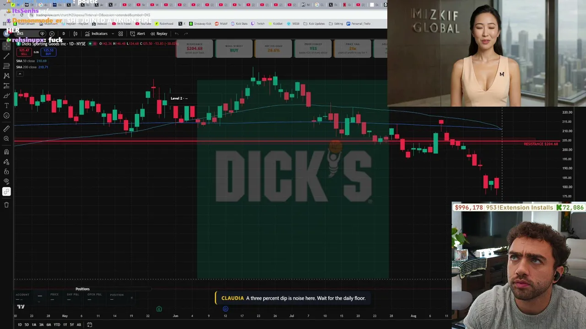Click the Wall Street BUY info card

[x=234, y=48]
